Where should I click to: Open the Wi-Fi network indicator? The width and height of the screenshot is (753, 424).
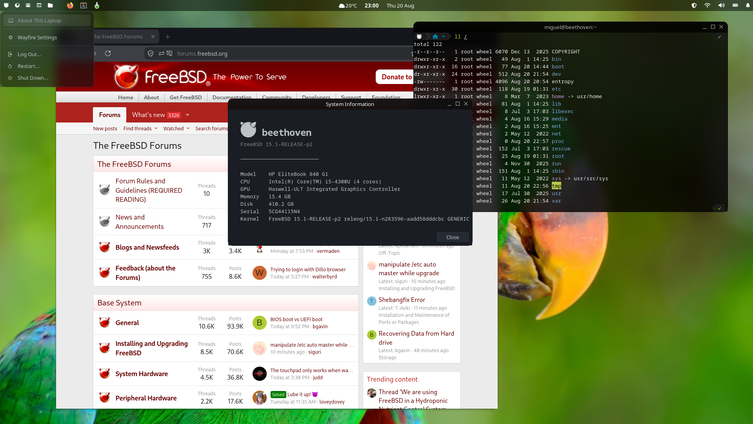708,5
